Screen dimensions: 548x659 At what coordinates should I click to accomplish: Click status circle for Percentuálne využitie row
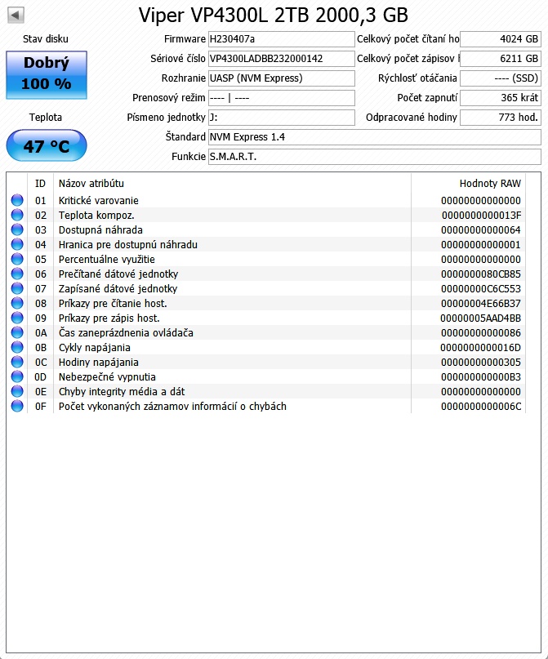coord(17,259)
